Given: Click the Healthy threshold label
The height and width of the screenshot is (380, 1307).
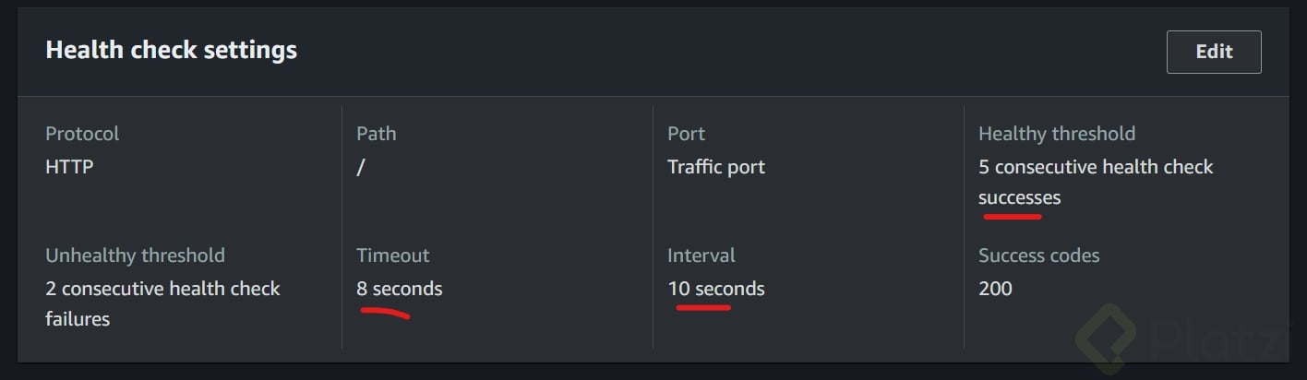Looking at the screenshot, I should click(1056, 134).
